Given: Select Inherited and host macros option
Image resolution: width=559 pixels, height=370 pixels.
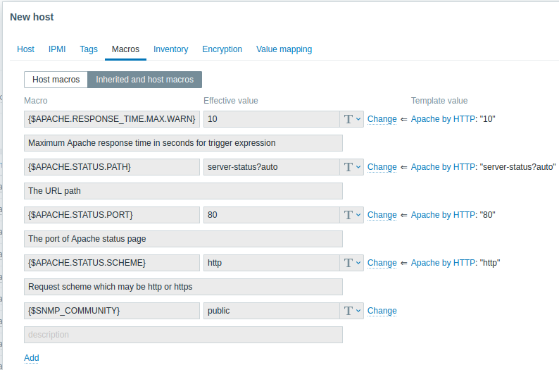Looking at the screenshot, I should pos(145,80).
